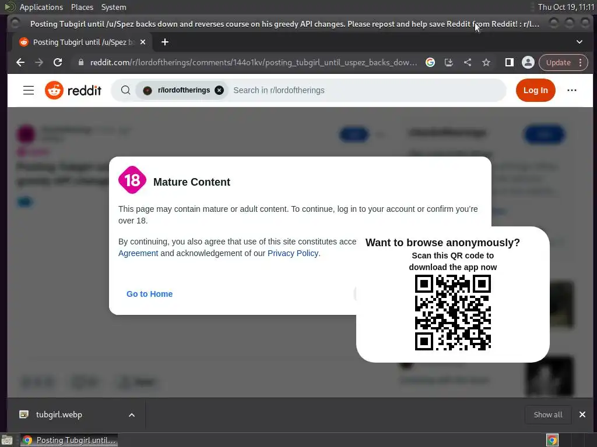Remove the r/lordoftherings search filter
The height and width of the screenshot is (447, 597).
(219, 90)
